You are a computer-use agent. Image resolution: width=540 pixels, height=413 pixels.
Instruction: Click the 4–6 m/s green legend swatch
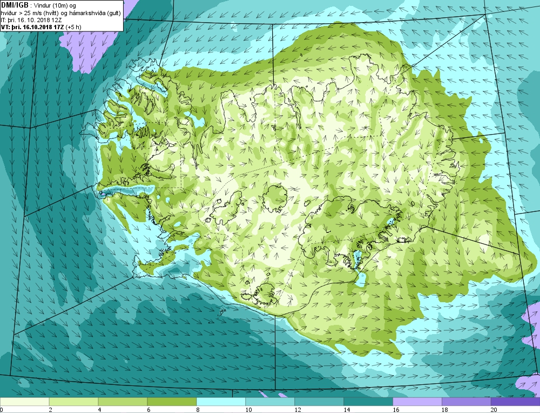pyautogui.click(x=123, y=402)
